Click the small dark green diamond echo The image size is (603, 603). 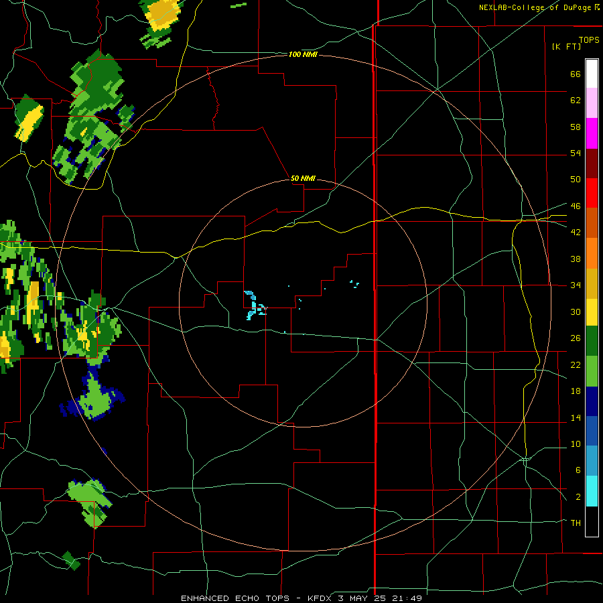pos(71,560)
